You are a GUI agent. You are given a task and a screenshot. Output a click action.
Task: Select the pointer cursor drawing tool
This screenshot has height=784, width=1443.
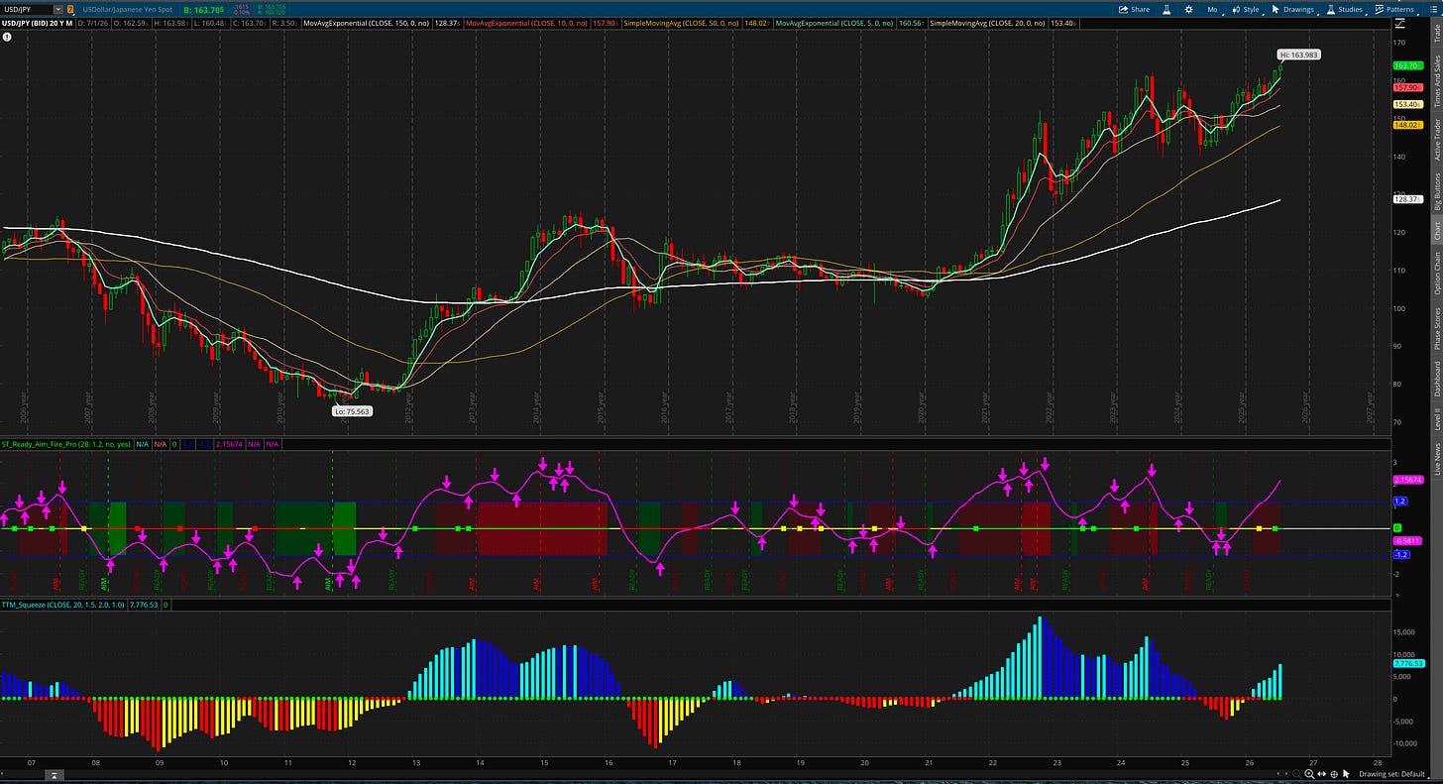(x=1347, y=774)
